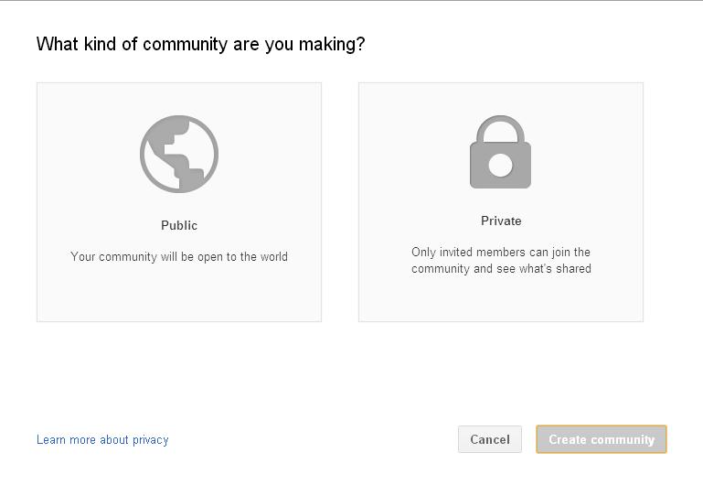Click 'Your community will be open to the world' text
Screen dimensions: 703x485
(x=179, y=256)
